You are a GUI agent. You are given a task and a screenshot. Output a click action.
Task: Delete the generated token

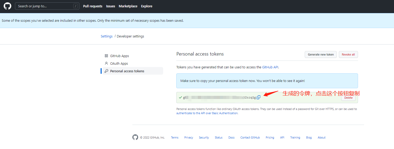click(348, 98)
